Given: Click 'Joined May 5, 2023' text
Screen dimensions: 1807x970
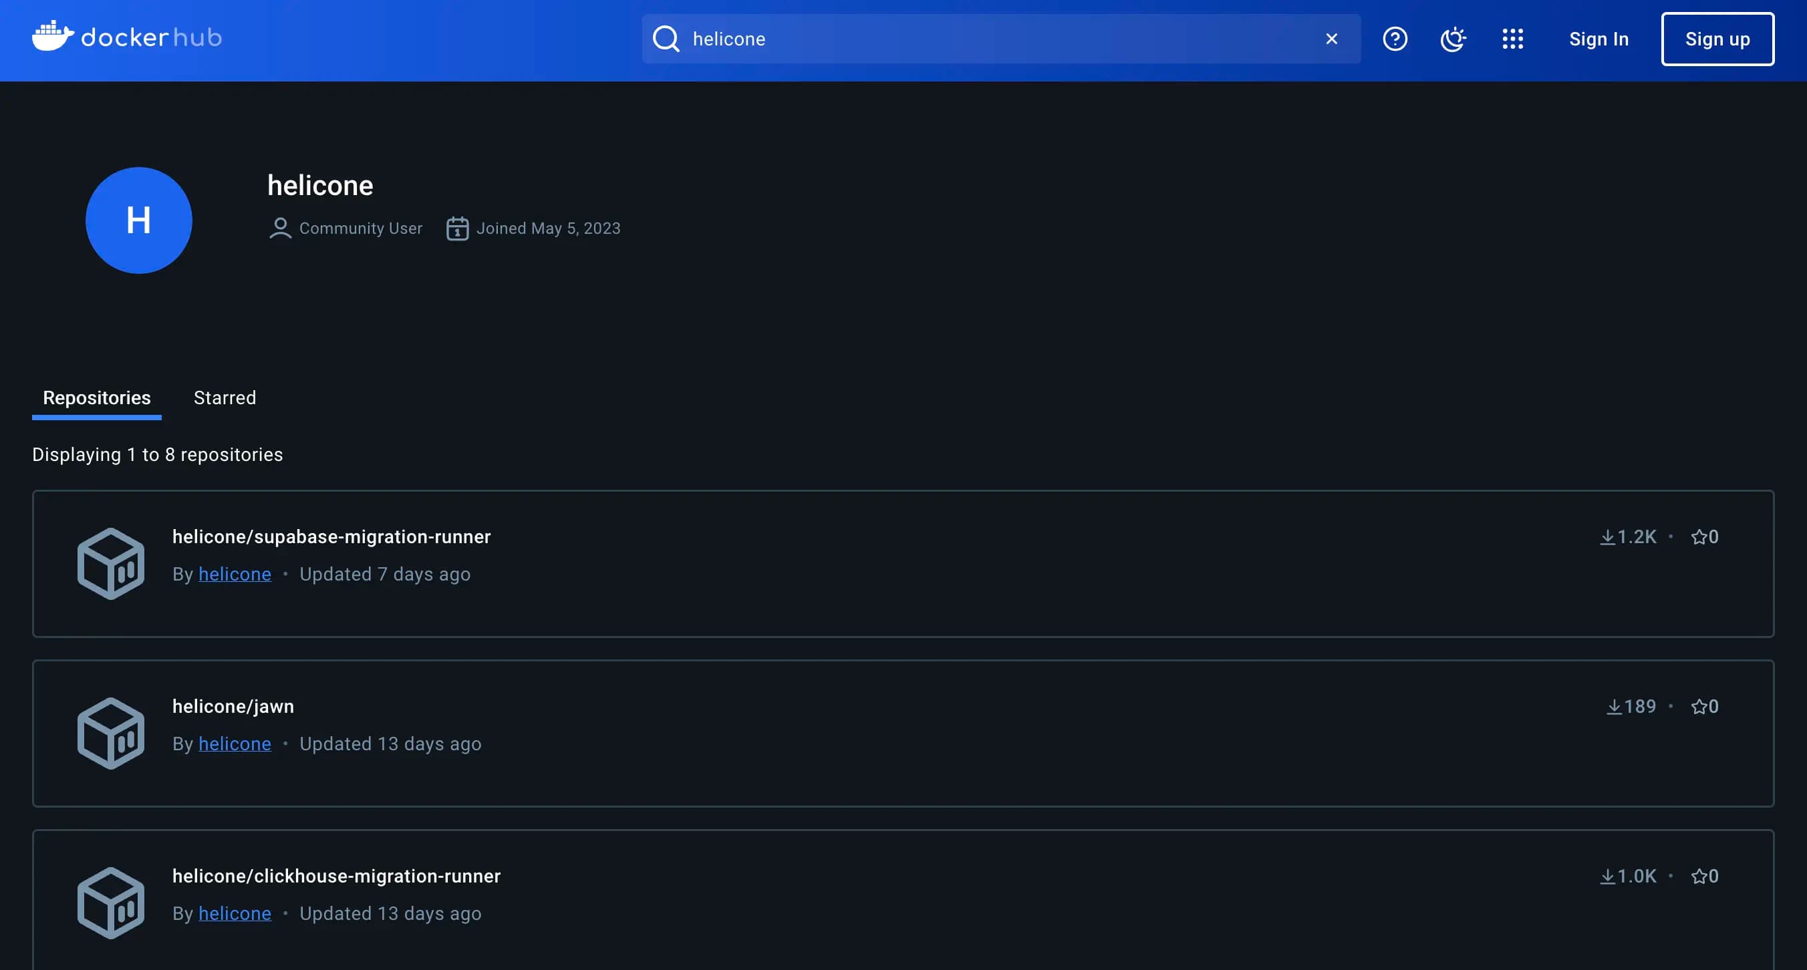Looking at the screenshot, I should point(549,228).
